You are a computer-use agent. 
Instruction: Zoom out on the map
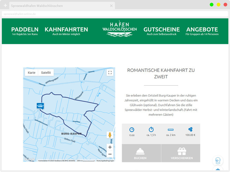point(110,154)
